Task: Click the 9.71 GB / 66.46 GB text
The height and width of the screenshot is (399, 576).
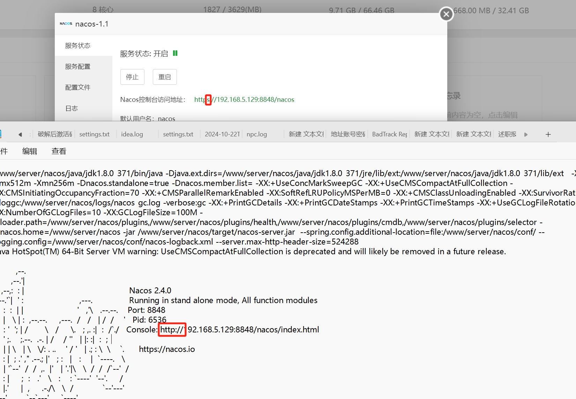Action: click(362, 10)
